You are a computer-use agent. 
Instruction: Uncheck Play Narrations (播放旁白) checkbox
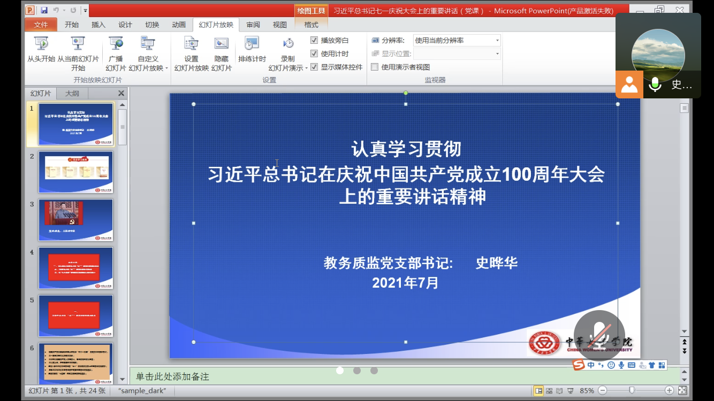[x=314, y=40]
